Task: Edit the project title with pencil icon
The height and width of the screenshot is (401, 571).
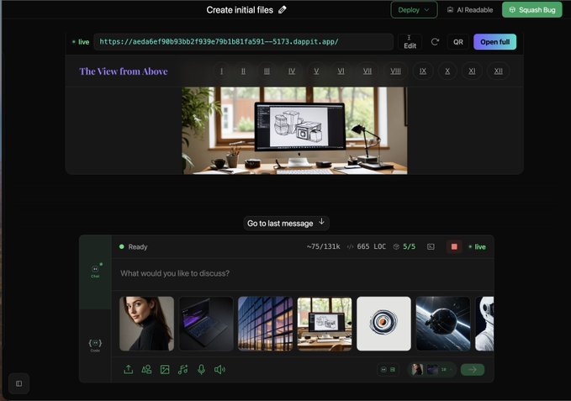Action: [283, 10]
